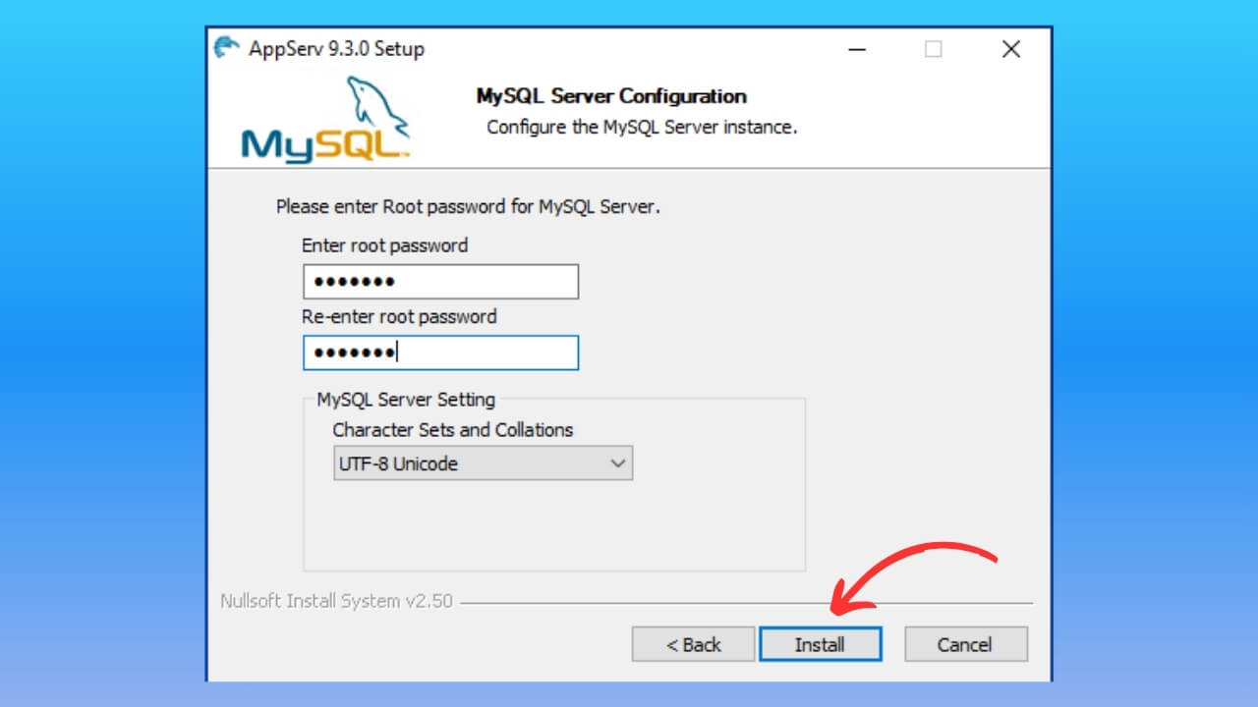Open the Character Sets and Collations dropdown
Image resolution: width=1258 pixels, height=707 pixels.
[483, 463]
